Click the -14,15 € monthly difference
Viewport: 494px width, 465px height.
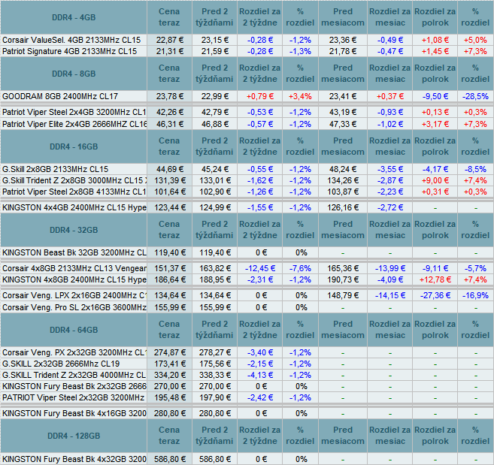click(390, 295)
